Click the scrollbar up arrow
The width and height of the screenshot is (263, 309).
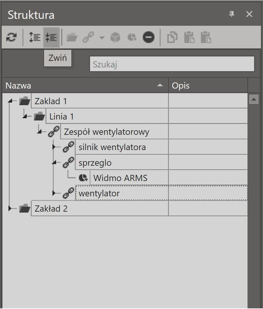pos(254,99)
